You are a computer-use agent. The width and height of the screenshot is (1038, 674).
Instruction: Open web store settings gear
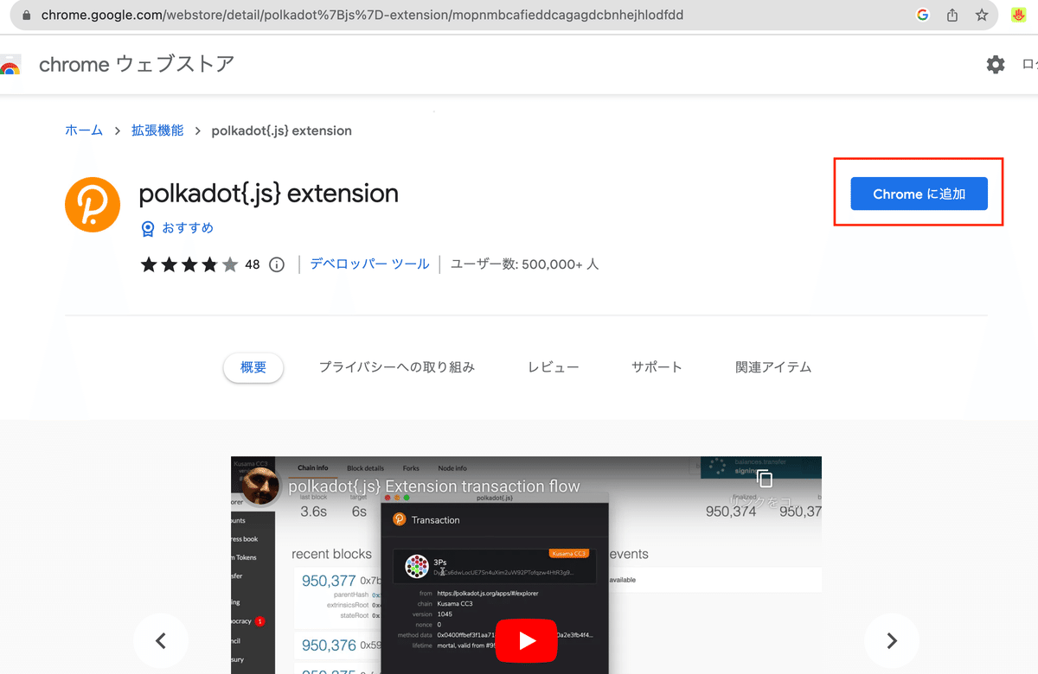pos(996,64)
